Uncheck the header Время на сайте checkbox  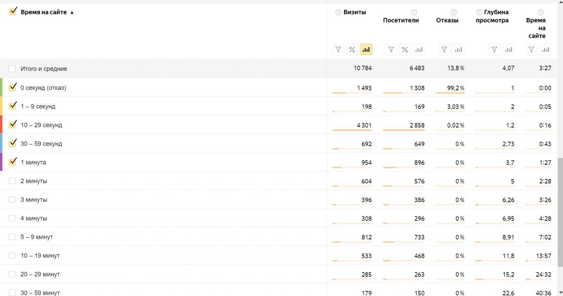13,12
